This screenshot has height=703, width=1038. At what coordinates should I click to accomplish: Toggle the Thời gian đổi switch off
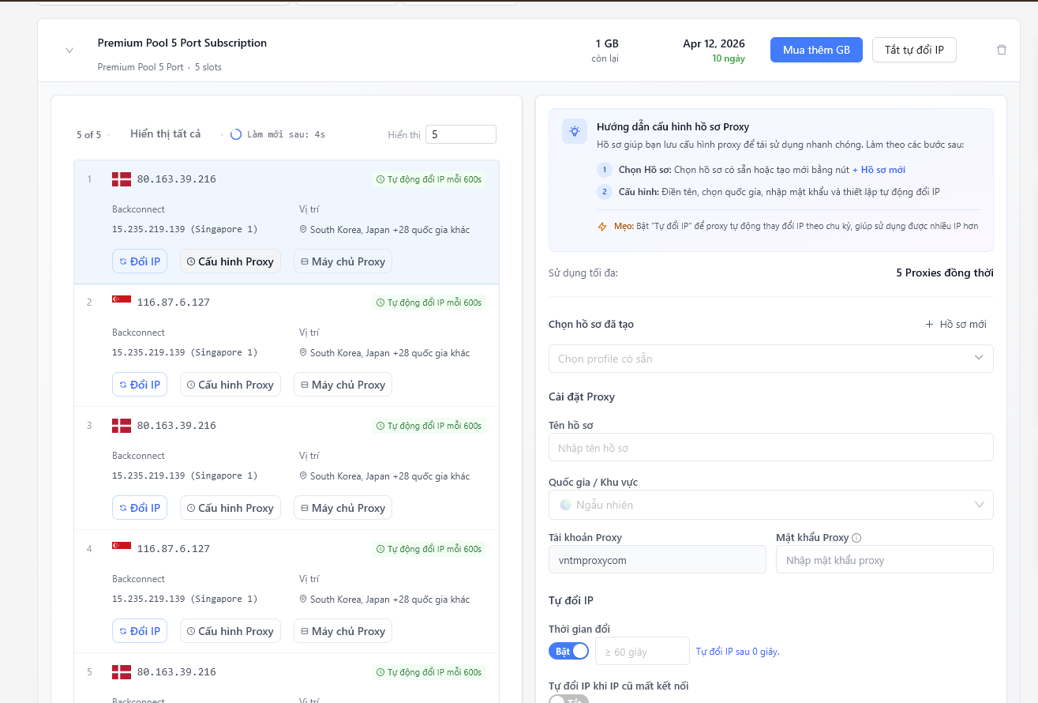pyautogui.click(x=568, y=652)
